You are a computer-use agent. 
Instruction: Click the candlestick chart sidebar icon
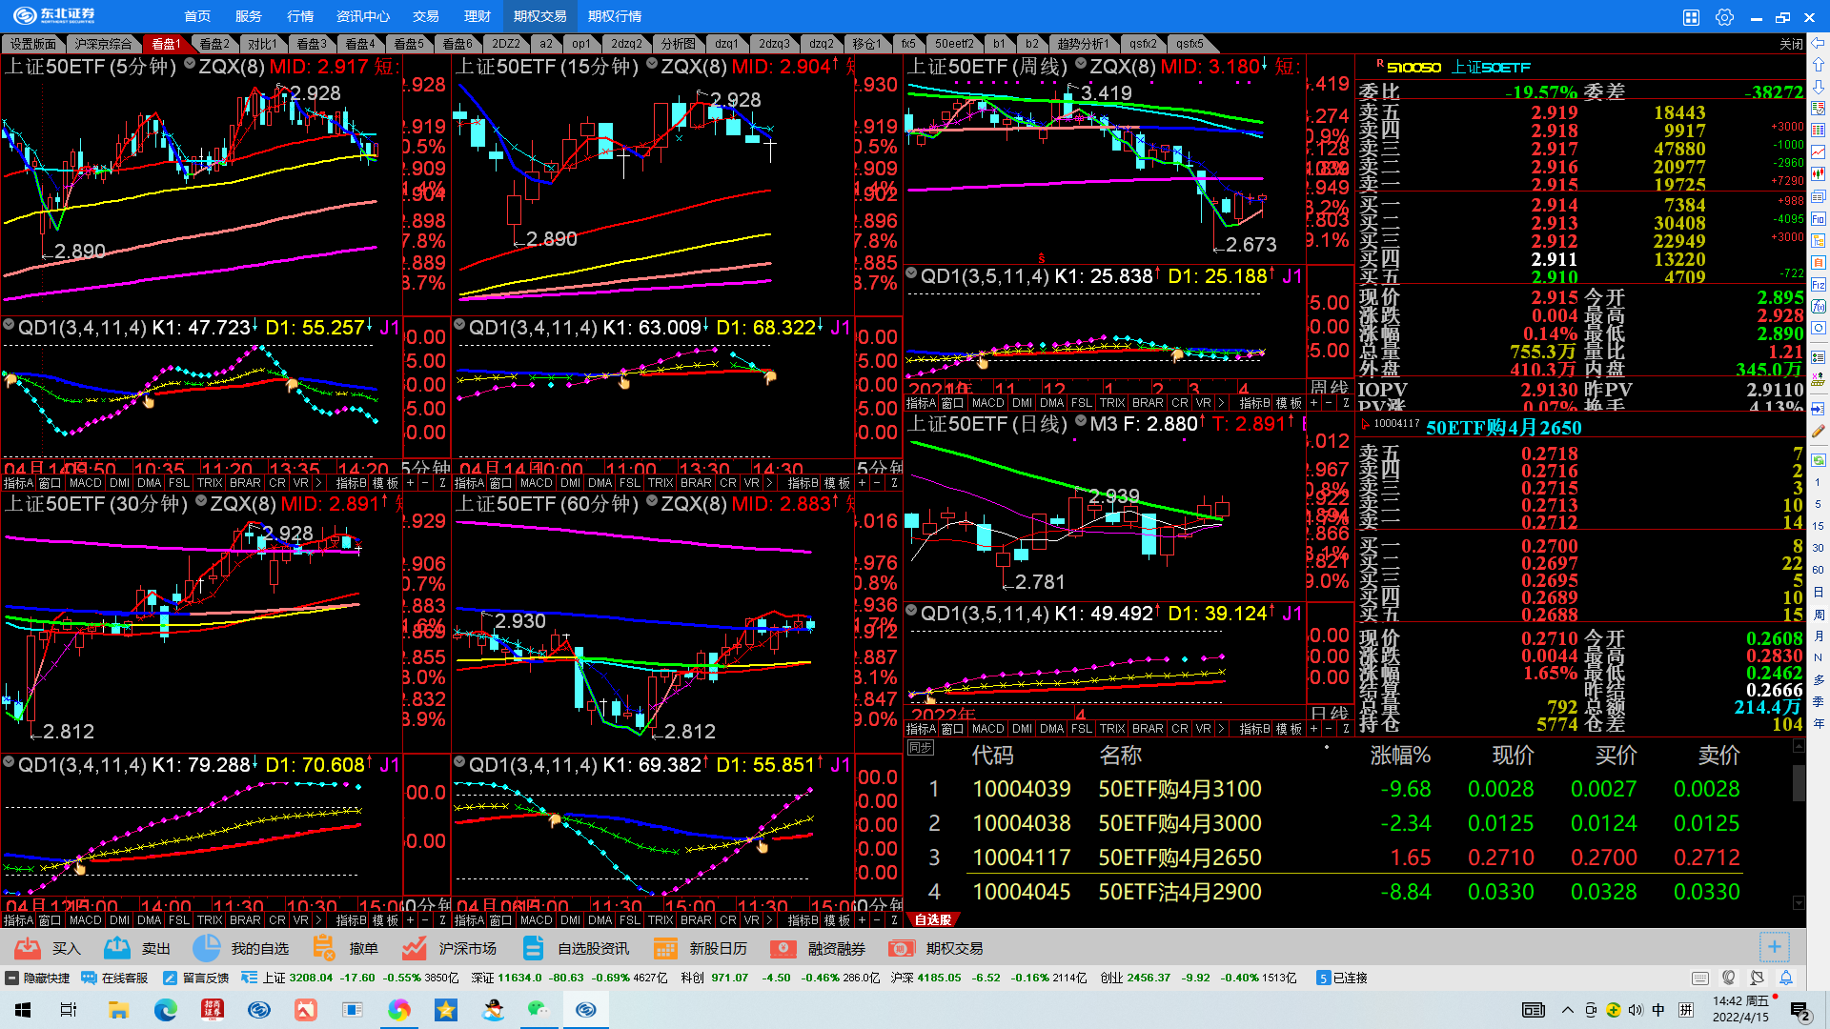[1819, 173]
